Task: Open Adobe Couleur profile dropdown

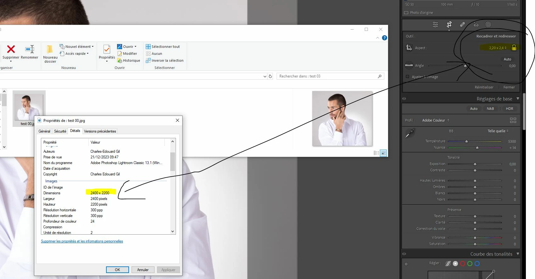Action: (x=436, y=120)
